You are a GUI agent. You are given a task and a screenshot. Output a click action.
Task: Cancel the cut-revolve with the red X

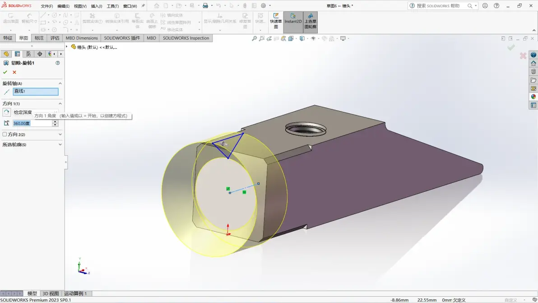[14, 72]
